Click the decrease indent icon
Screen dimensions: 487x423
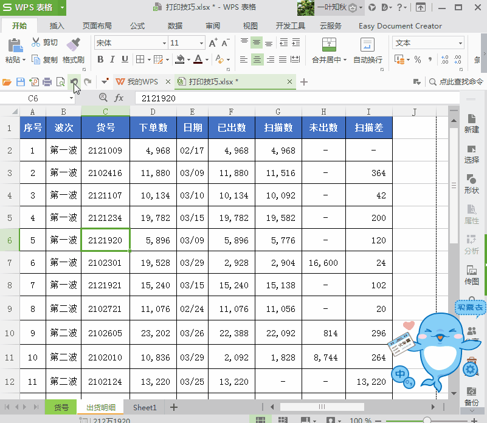(283, 42)
